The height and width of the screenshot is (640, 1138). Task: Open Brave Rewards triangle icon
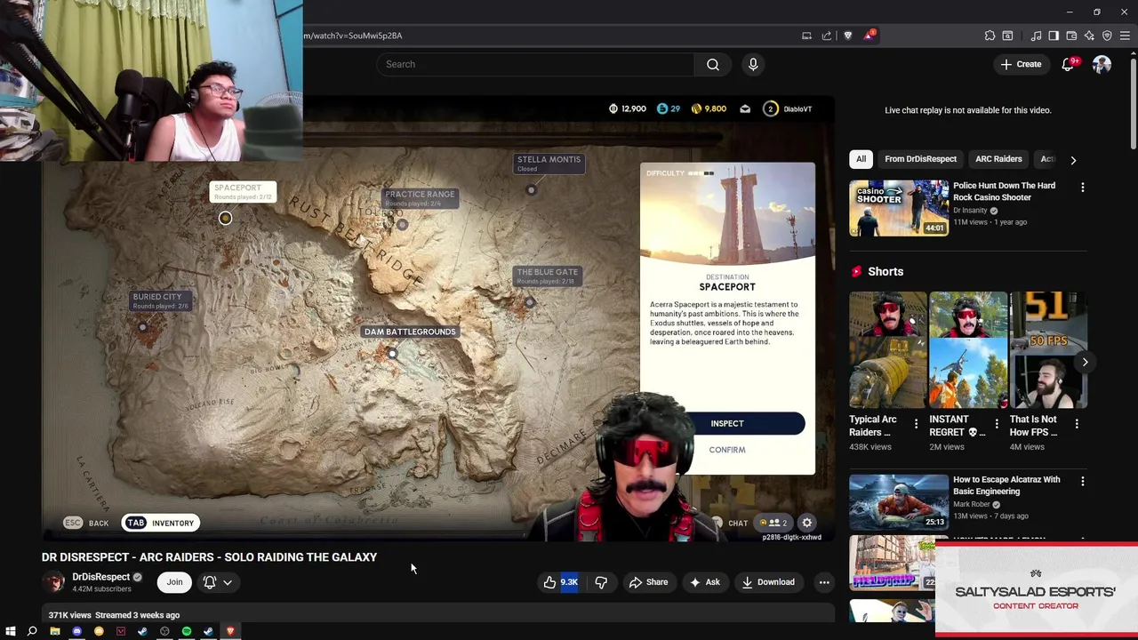870,36
